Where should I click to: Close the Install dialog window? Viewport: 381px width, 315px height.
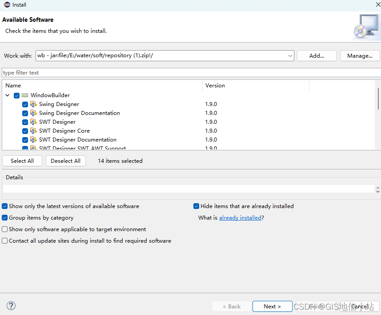coord(378,4)
